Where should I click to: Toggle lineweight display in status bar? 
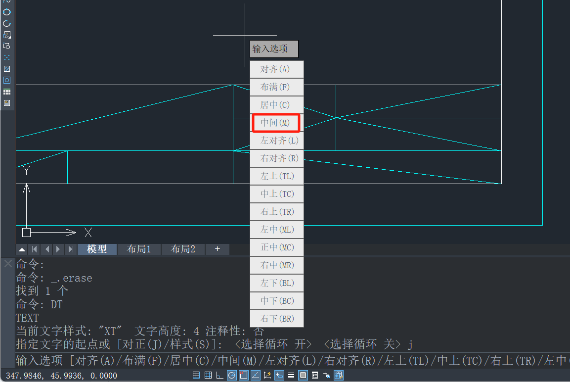(291, 375)
